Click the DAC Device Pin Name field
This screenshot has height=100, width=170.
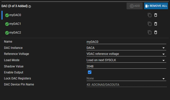coord(127,85)
